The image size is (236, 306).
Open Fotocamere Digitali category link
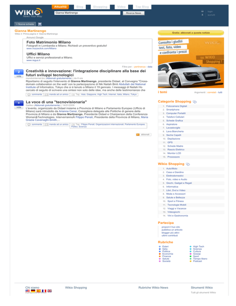[x=177, y=106]
